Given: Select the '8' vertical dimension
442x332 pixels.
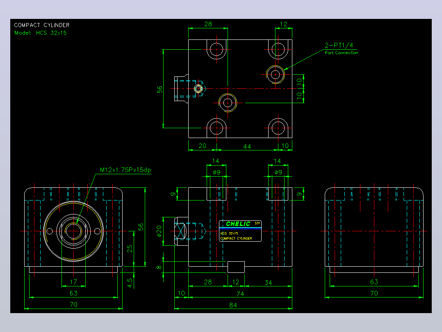Looking at the screenshot, I should pos(159,267).
